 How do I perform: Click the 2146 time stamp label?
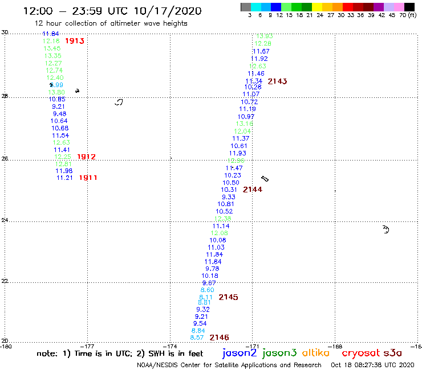[220, 338]
